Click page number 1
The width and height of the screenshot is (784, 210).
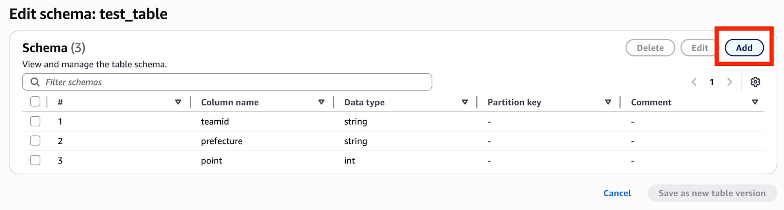[x=711, y=82]
